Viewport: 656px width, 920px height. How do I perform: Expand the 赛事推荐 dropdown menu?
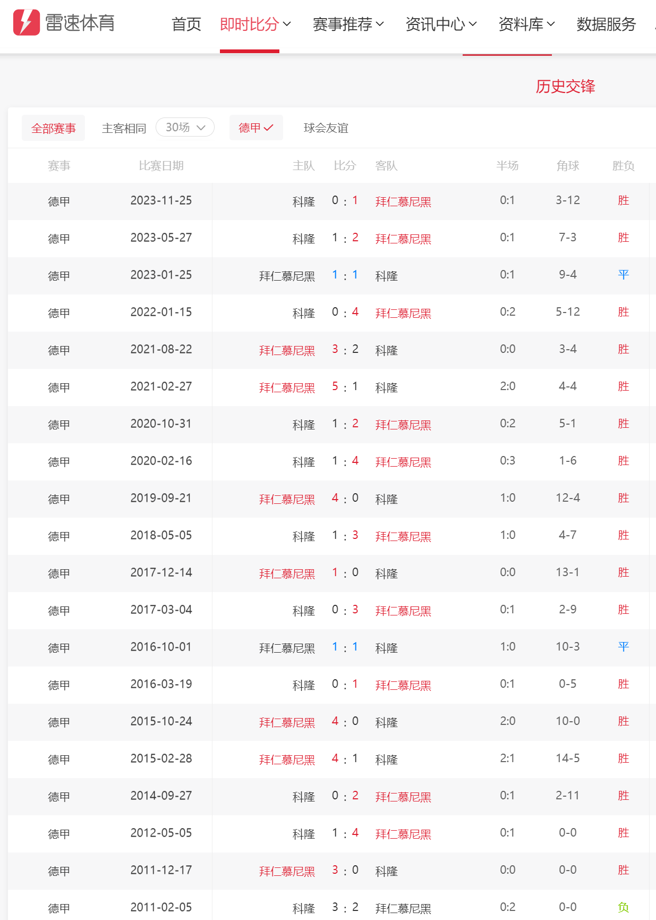click(x=348, y=24)
